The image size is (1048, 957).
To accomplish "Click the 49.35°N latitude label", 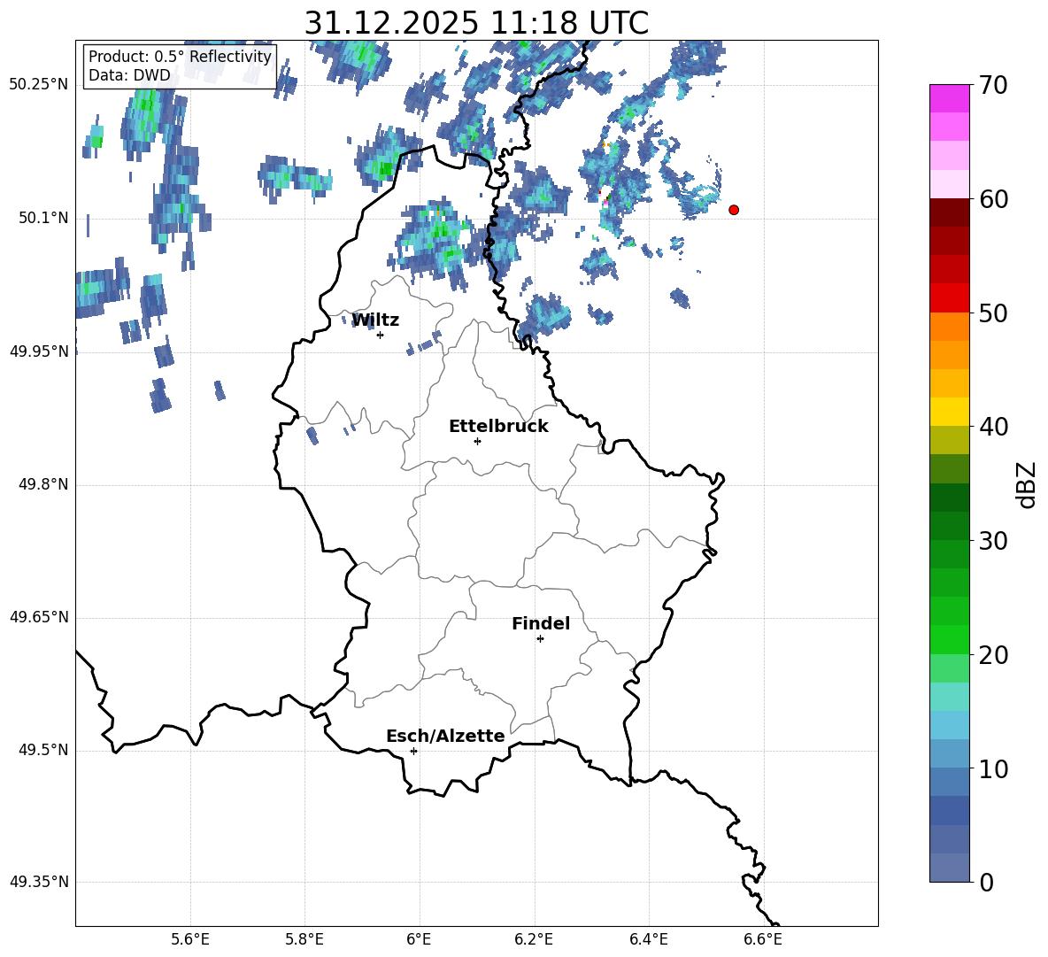I will (39, 883).
